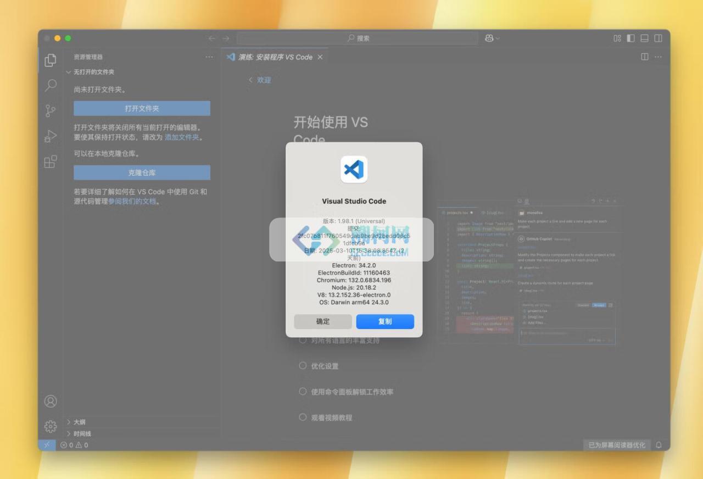The image size is (703, 479).
Task: Select the 对所有语言的丰富支持 step
Action: pyautogui.click(x=339, y=340)
